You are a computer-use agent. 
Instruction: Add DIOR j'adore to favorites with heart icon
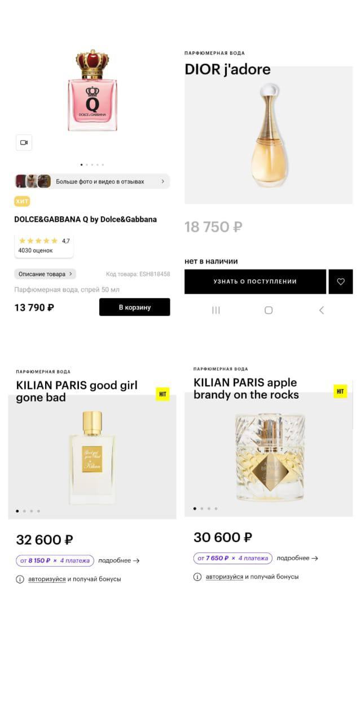[341, 281]
